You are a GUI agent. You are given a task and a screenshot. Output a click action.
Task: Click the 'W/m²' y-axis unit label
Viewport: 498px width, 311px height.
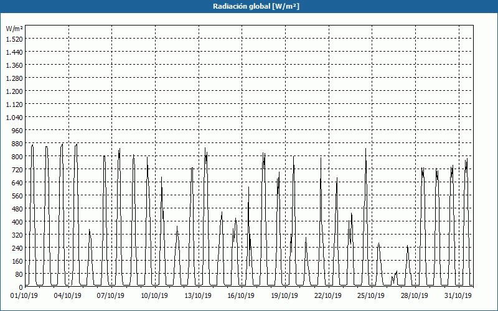(x=14, y=29)
